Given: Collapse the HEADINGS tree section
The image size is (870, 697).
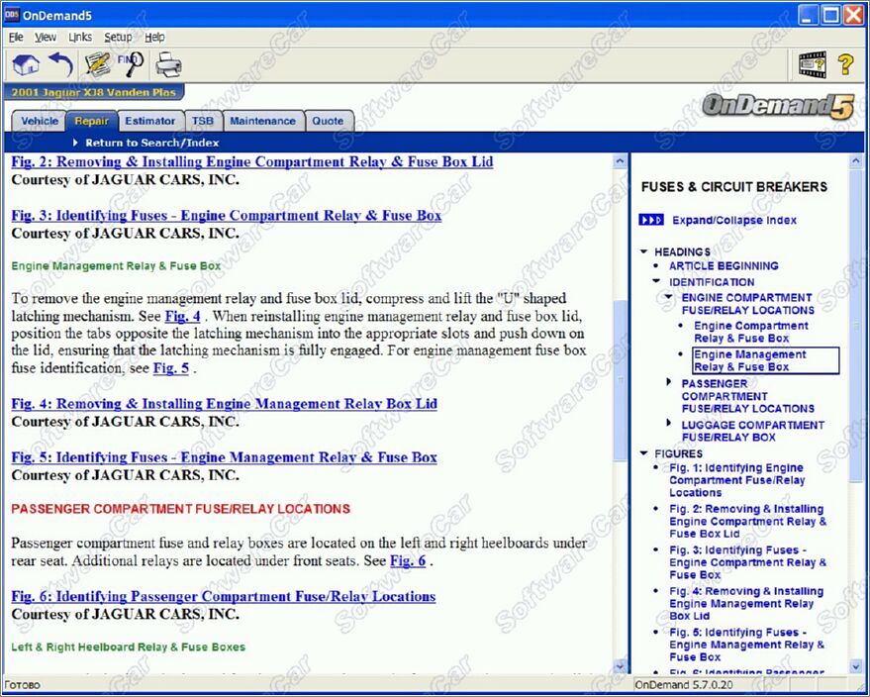Looking at the screenshot, I should pos(644,252).
